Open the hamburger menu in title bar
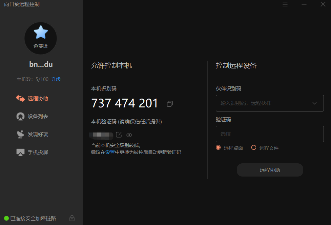Viewport: 331px width, 225px height. point(285,4)
